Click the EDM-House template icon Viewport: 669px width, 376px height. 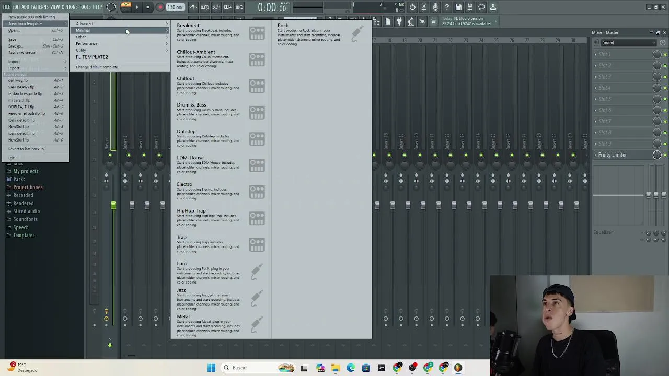pyautogui.click(x=257, y=166)
